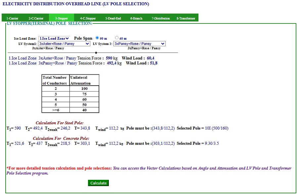This screenshot has height=195, width=303.
Task: Click selected concrete pole 9.30/3.5
Action: click(x=212, y=143)
